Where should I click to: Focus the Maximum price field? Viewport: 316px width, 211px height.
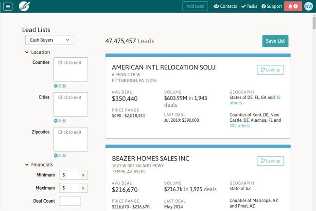pyautogui.click(x=73, y=188)
